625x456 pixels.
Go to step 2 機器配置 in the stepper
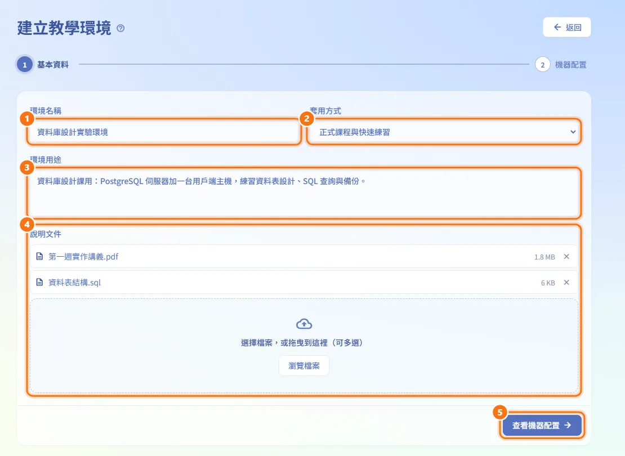coord(560,65)
